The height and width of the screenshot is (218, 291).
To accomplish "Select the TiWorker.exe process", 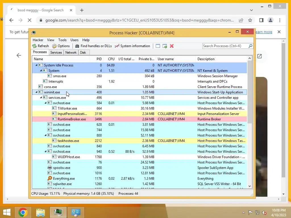I will tap(140, 108).
